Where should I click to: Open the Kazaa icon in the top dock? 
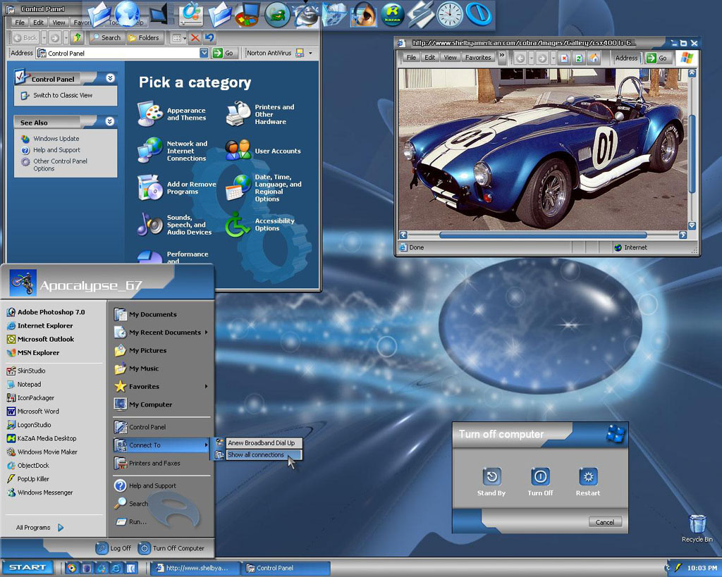click(x=391, y=14)
